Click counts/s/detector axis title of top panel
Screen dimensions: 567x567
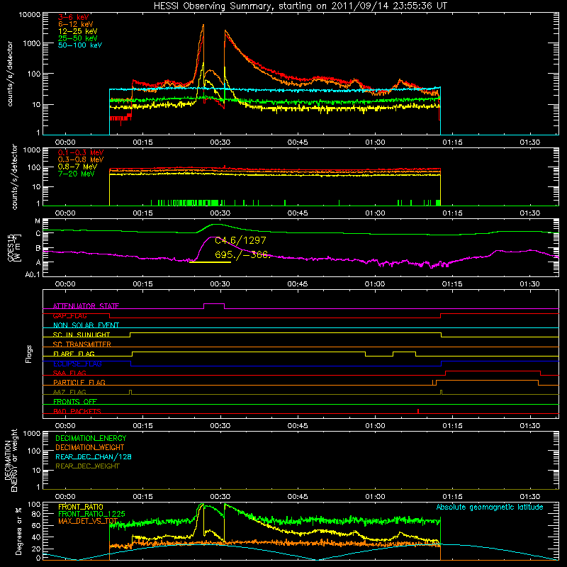click(x=10, y=74)
